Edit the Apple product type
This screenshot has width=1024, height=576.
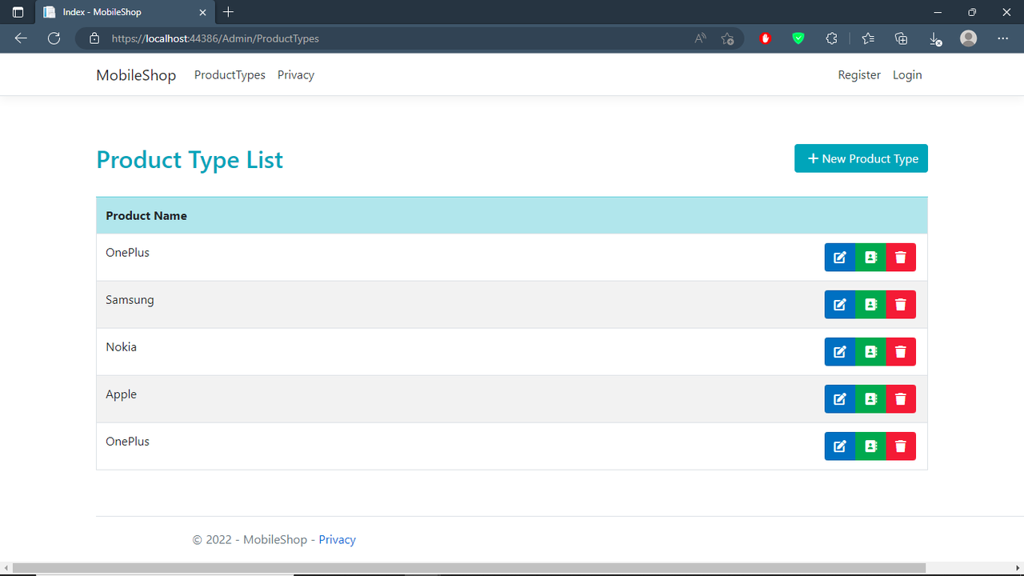coord(840,399)
